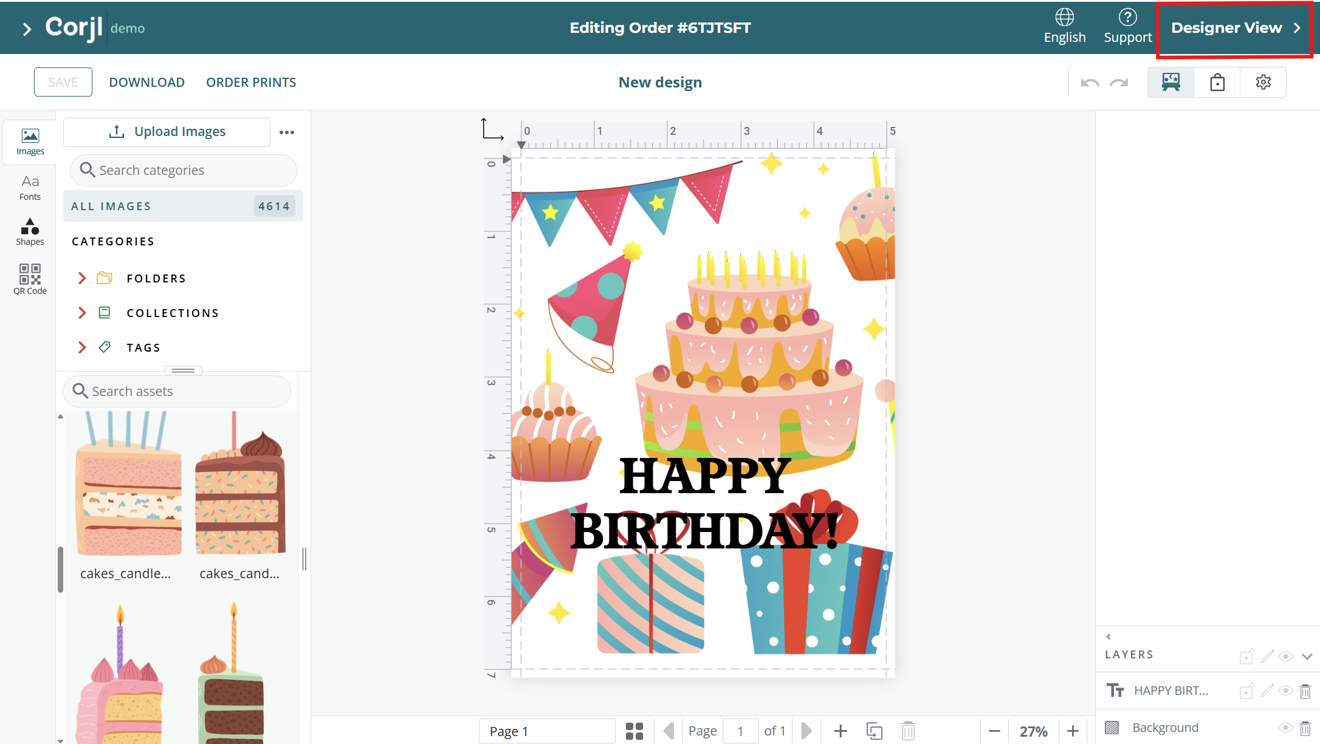Screen dimensions: 1320x744
Task: Click the DOWNLOAD menu item
Action: tap(146, 83)
